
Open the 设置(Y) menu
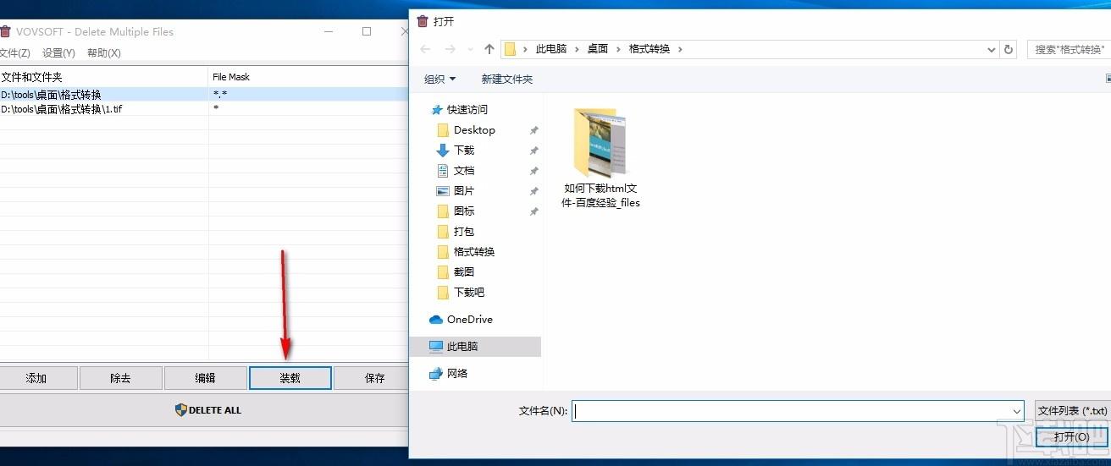click(x=58, y=52)
